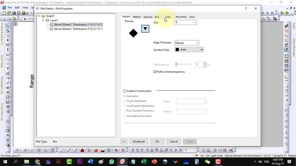
Task: Toggle checkbox for Layer1
Action: (47, 20)
